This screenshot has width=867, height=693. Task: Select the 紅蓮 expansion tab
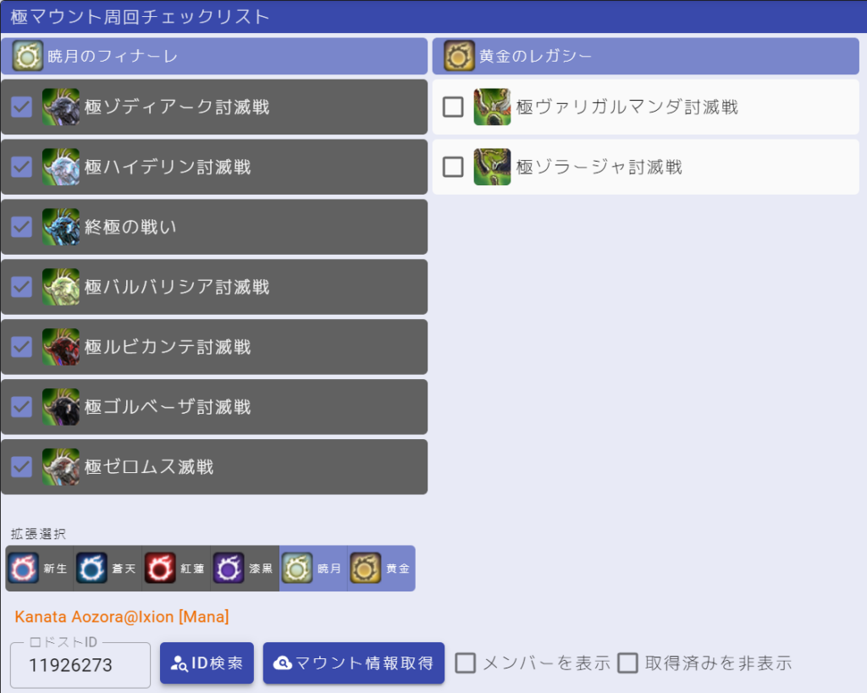point(176,568)
